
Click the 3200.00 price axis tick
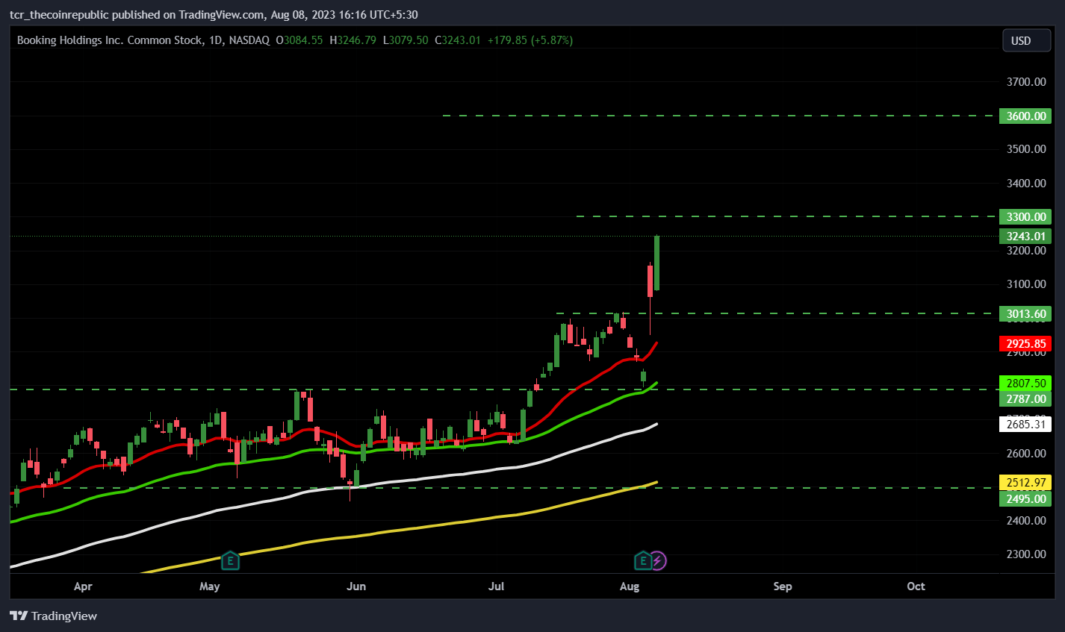1025,251
